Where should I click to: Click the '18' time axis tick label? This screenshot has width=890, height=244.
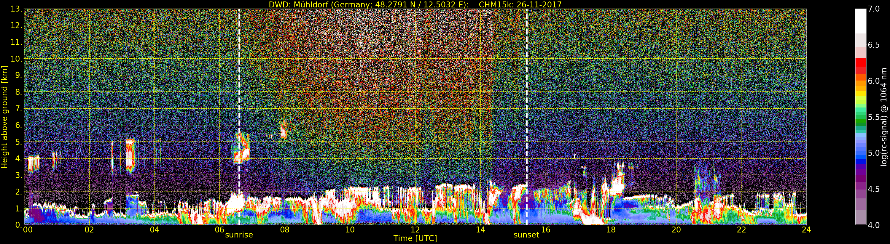[x=611, y=229]
